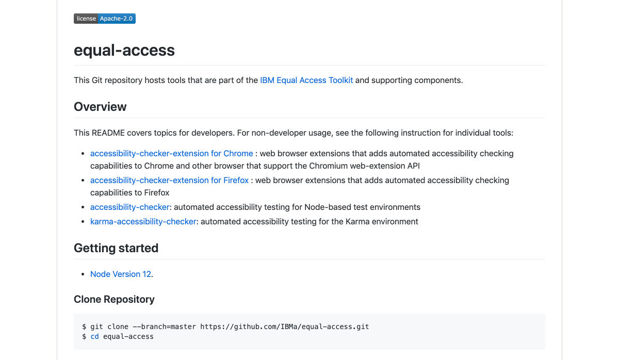The width and height of the screenshot is (619, 360).
Task: Click the cd equal-access command line
Action: (x=118, y=336)
